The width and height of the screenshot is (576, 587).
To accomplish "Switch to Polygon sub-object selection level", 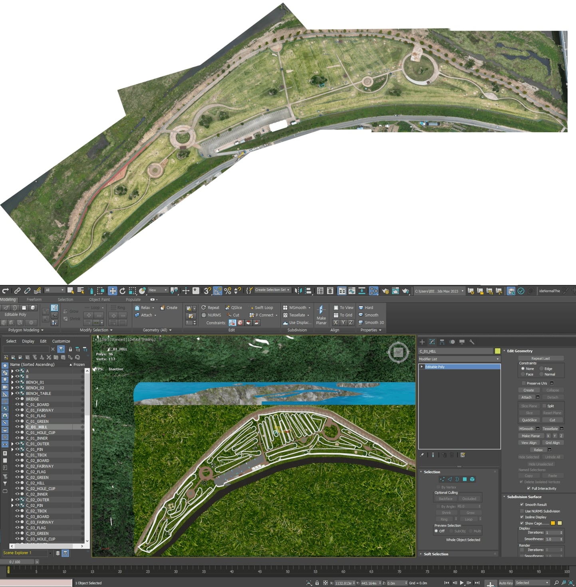I will coord(465,479).
